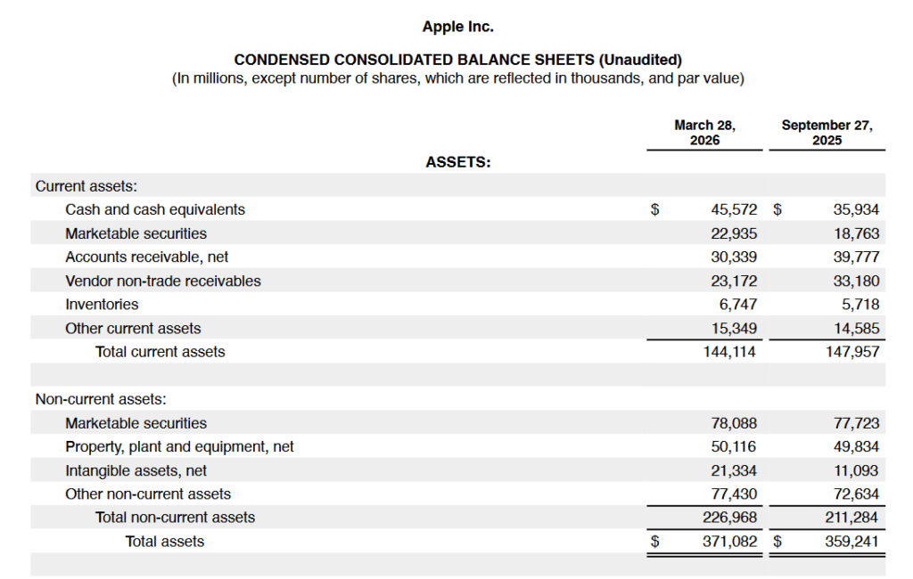913x579 pixels.
Task: Click the 'Inventories' row label
Action: coord(102,305)
